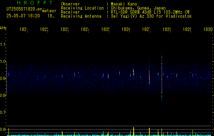214x136 pixels.
Task: Click the tallest yellow spike in intensity graph
Action: (134, 131)
